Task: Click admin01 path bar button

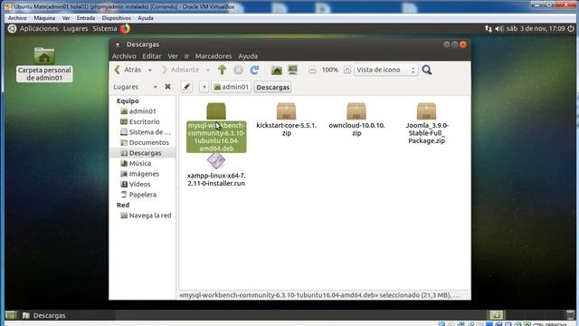Action: pyautogui.click(x=232, y=87)
